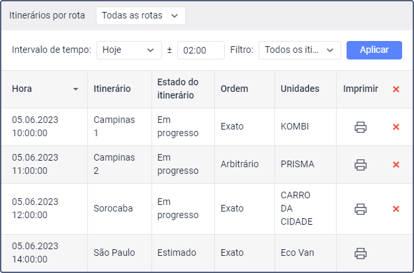This screenshot has height=273, width=414.
Task: Delete the Campinas 1 itinerary row
Action: [396, 127]
